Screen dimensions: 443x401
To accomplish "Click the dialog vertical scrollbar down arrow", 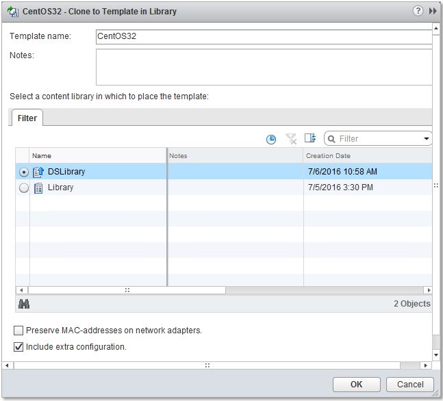I will (436, 355).
